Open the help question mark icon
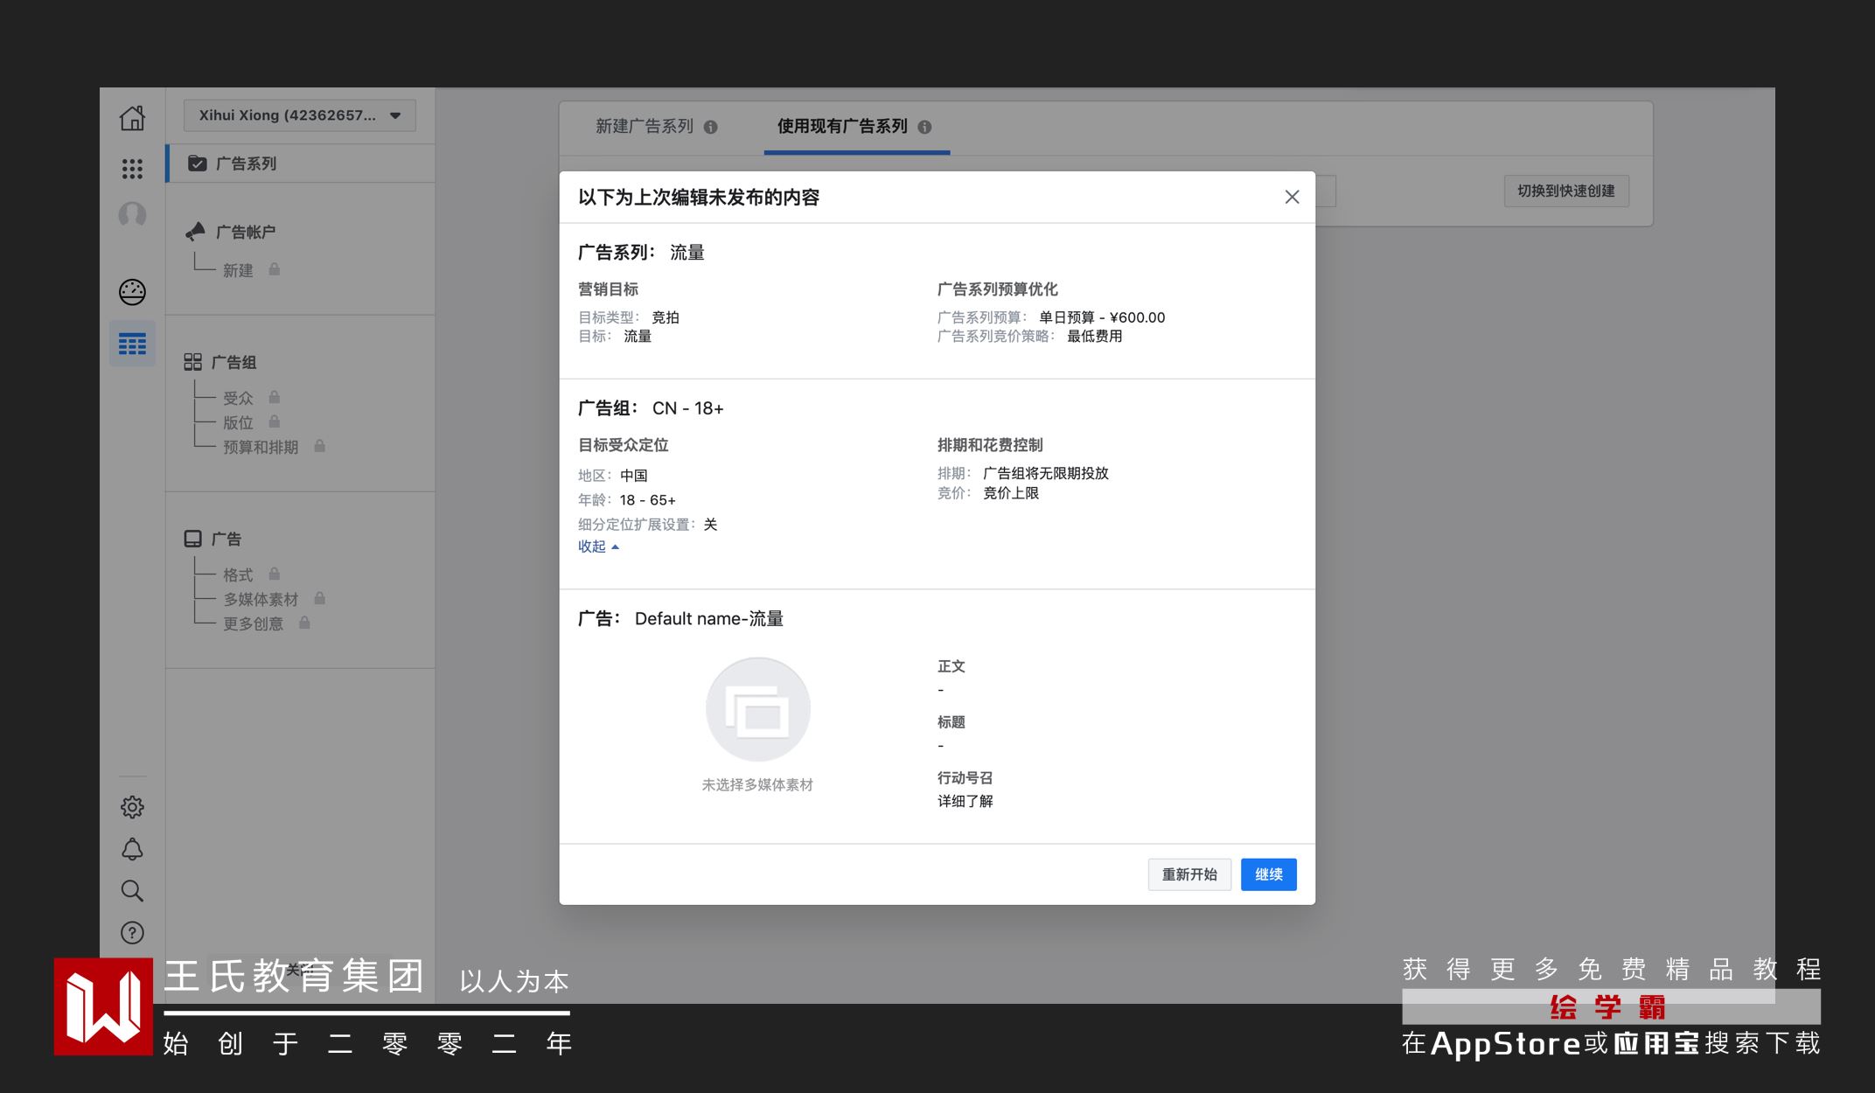Image resolution: width=1875 pixels, height=1093 pixels. pos(132,933)
